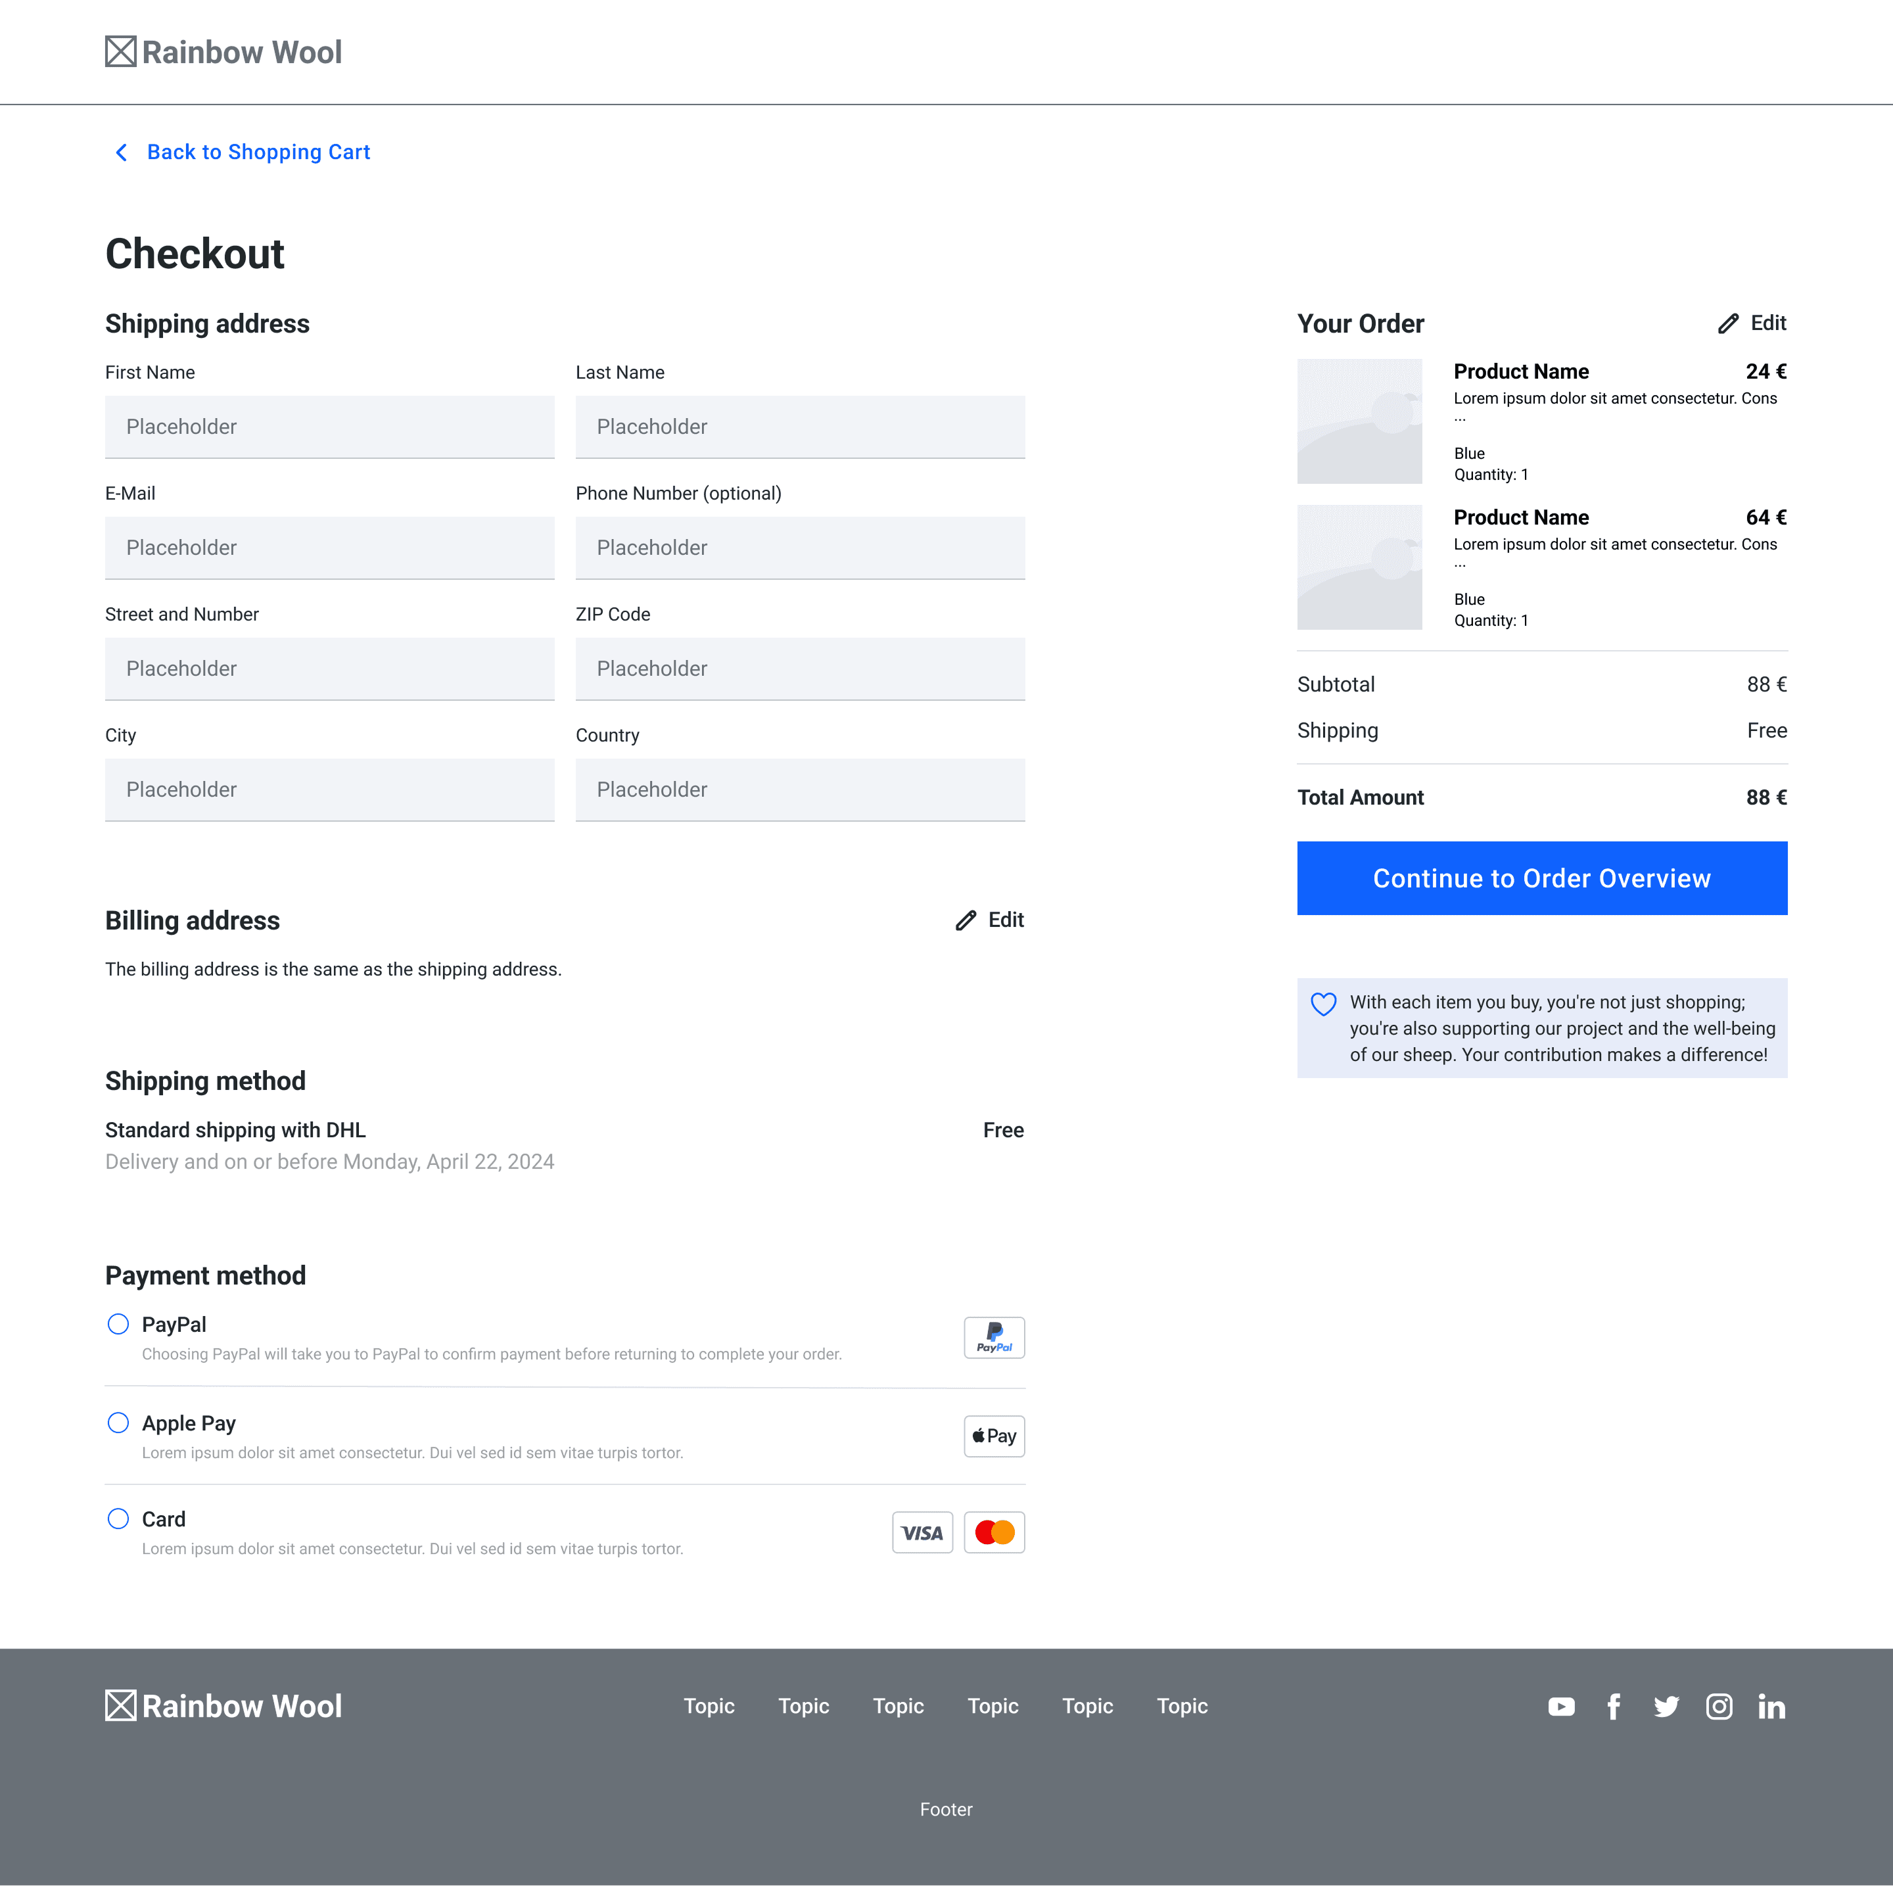Open the LinkedIn icon in footer
This screenshot has height=1886, width=1893.
point(1771,1707)
